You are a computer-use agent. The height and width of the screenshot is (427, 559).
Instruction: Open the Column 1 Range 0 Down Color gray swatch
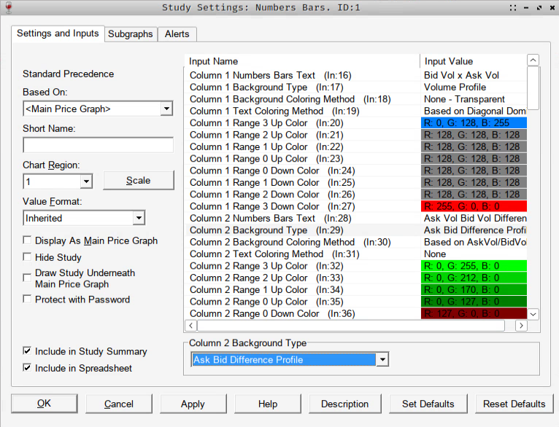(474, 171)
